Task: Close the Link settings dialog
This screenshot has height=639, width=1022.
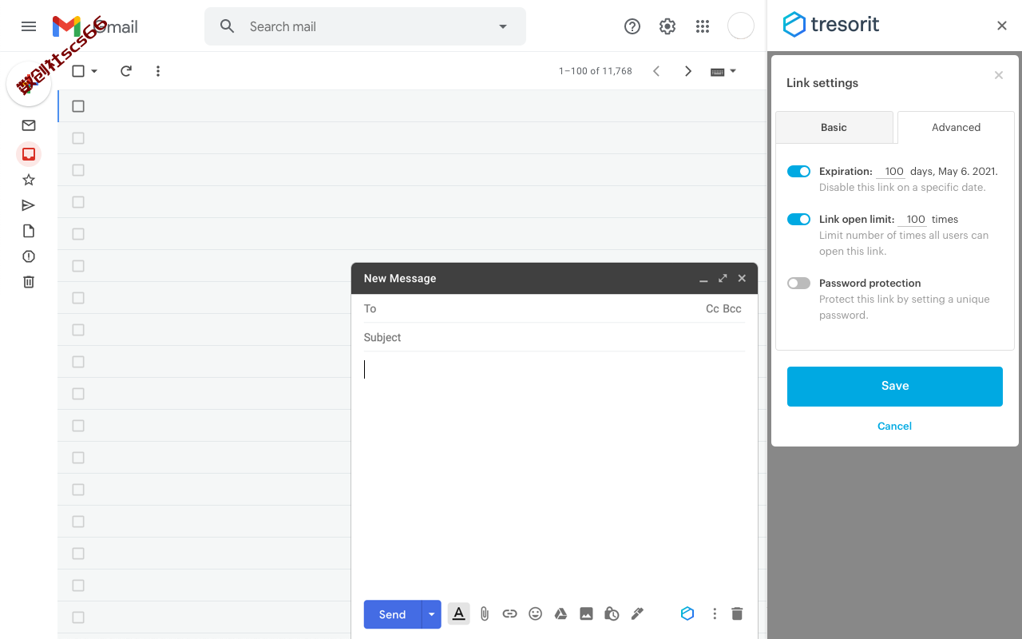Action: (x=998, y=75)
